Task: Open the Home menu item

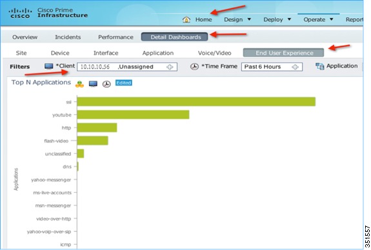Action: 203,19
